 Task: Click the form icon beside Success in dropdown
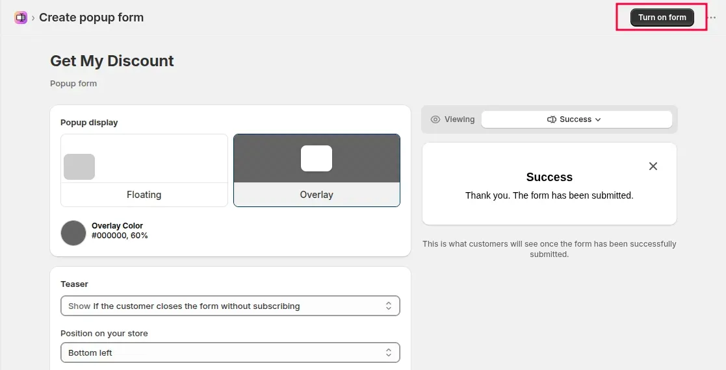pyautogui.click(x=551, y=119)
